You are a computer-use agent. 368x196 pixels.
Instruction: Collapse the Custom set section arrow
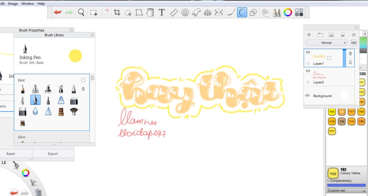[364, 191]
